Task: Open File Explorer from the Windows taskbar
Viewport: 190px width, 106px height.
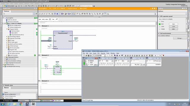Action: 15,104
